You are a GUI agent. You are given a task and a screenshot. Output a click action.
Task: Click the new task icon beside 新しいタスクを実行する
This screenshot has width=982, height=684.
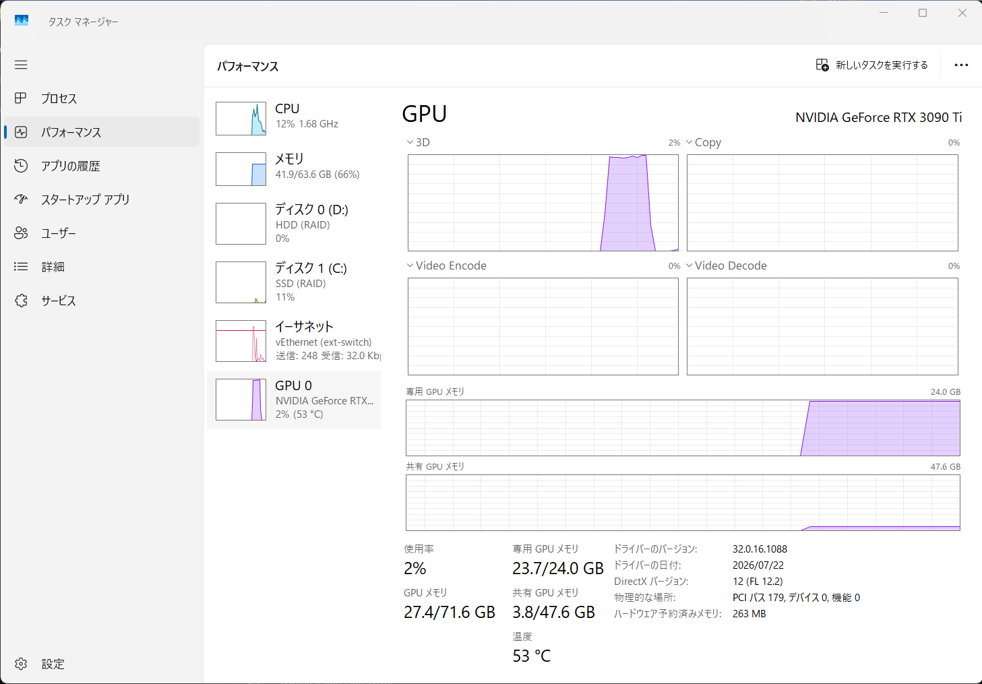[x=822, y=65]
